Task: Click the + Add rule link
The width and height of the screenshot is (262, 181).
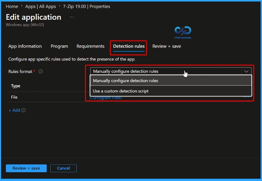Action: pos(14,110)
